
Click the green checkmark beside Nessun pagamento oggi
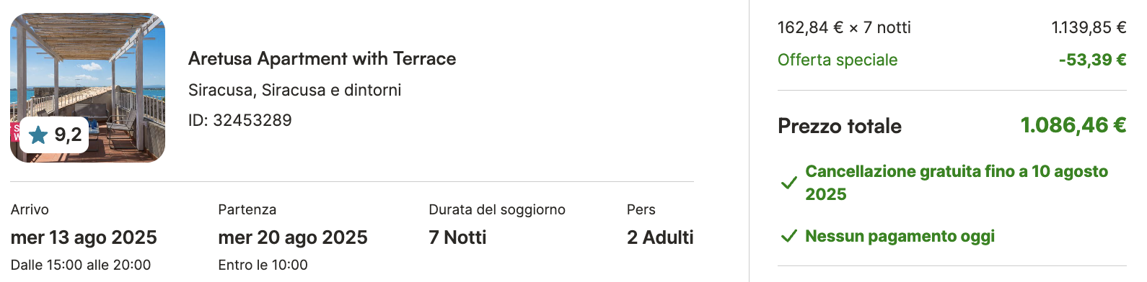pos(789,236)
